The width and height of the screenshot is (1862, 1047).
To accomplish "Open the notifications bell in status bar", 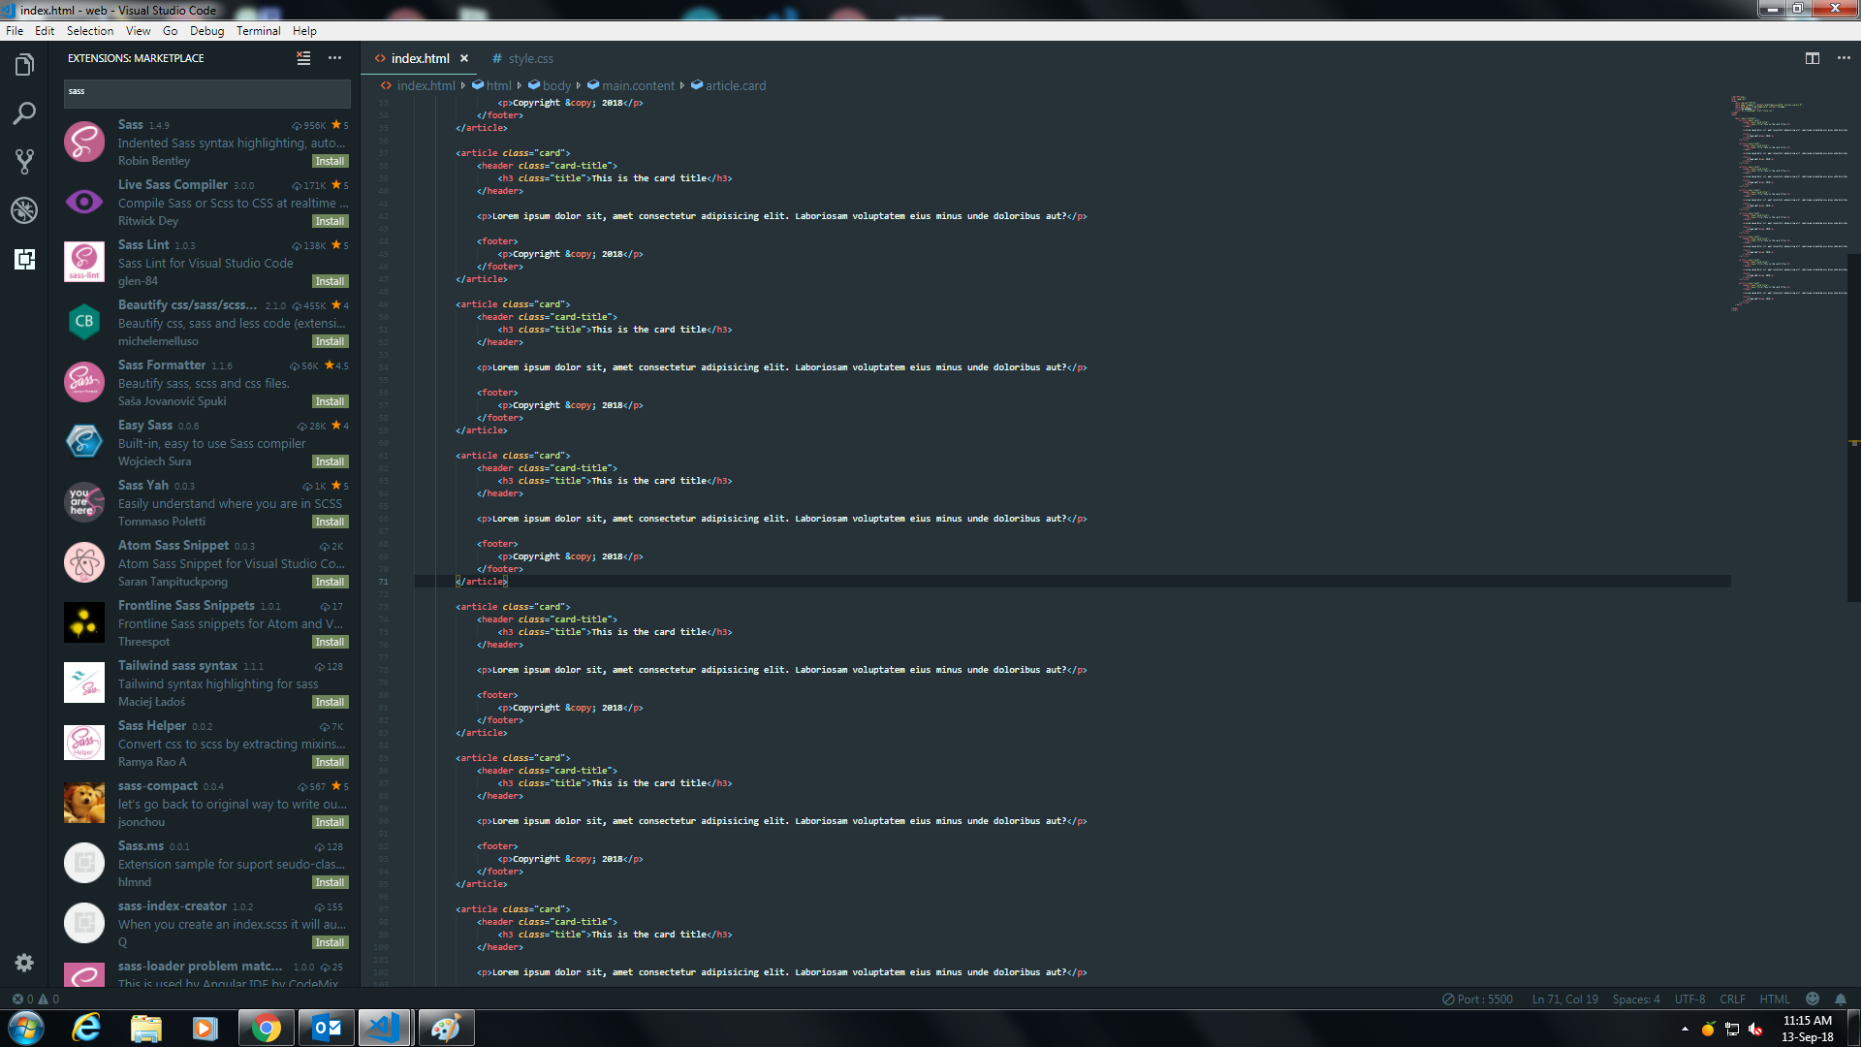I will pos(1840,999).
